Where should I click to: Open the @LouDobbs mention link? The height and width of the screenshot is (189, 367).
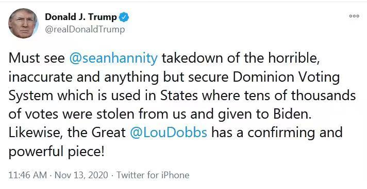click(169, 133)
